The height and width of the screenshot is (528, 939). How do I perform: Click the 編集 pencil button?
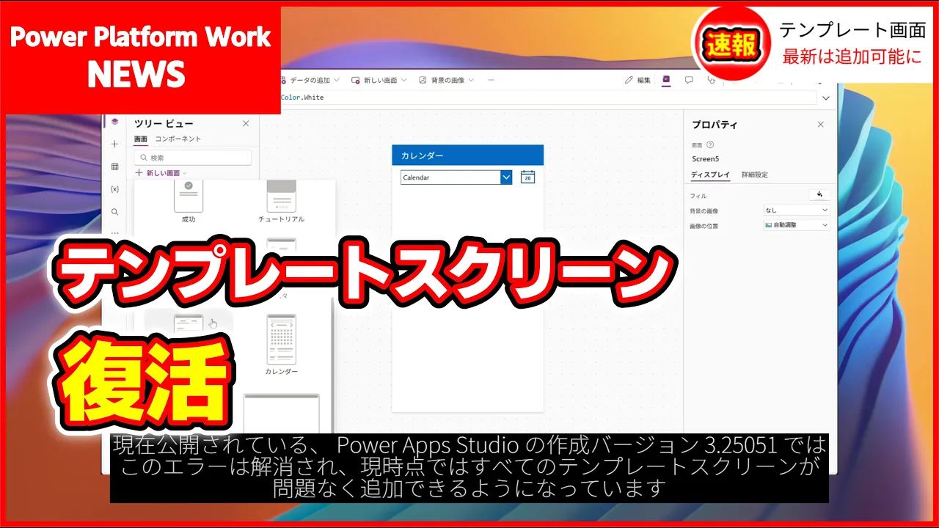tap(637, 80)
